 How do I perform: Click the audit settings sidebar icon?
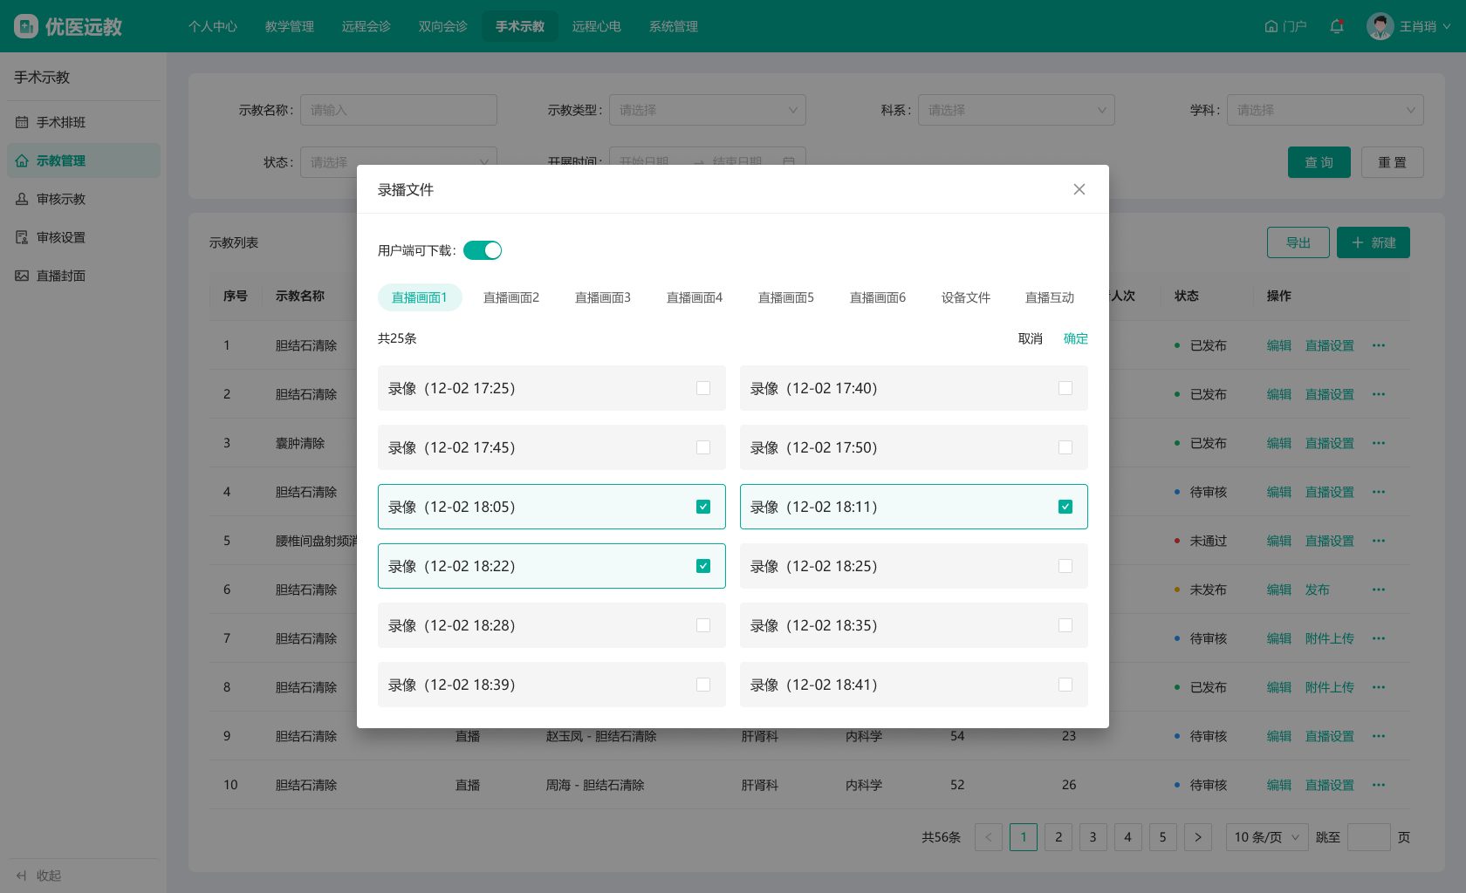tap(22, 237)
